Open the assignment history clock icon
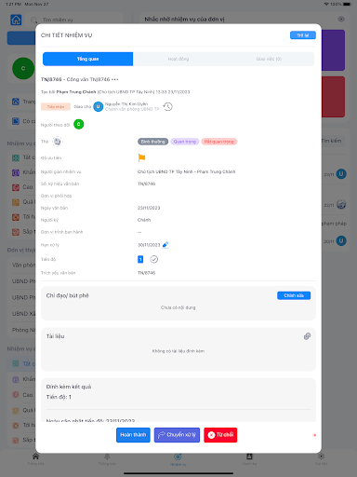Image resolution: width=357 pixels, height=477 pixels. 168,106
